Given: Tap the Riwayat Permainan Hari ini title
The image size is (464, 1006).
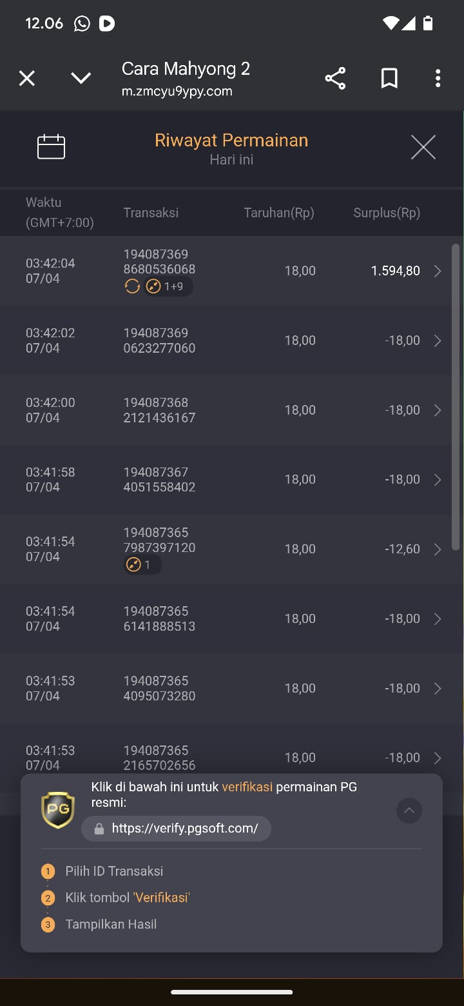Looking at the screenshot, I should coord(231,149).
